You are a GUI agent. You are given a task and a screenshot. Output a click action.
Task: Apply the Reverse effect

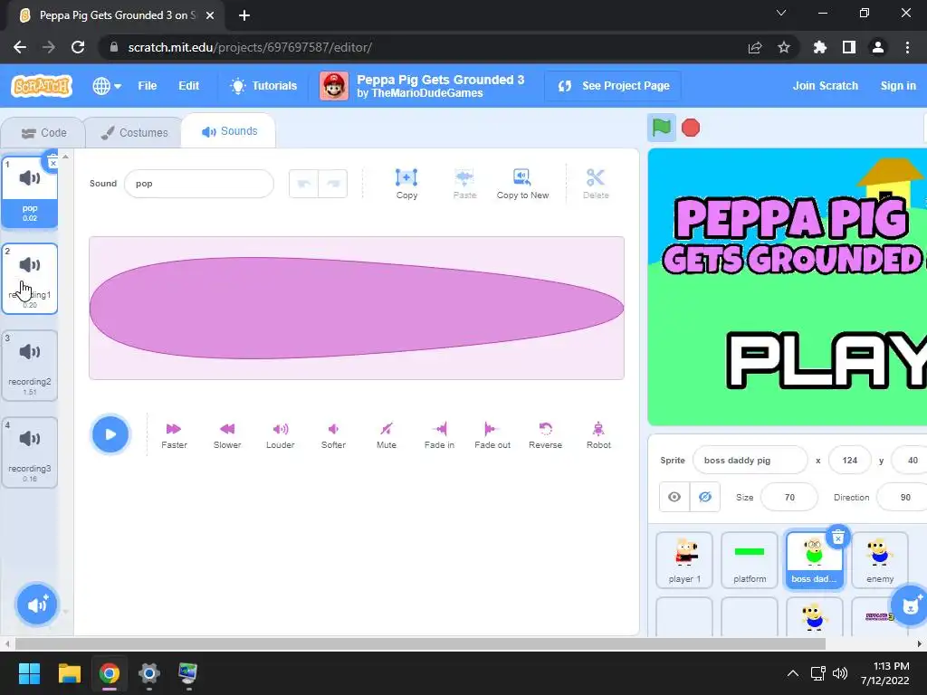click(545, 435)
